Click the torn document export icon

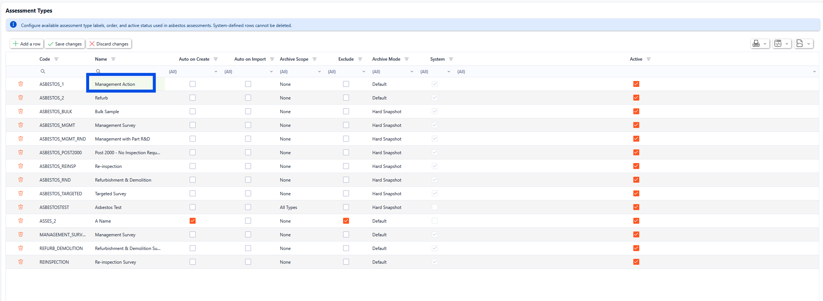point(800,44)
